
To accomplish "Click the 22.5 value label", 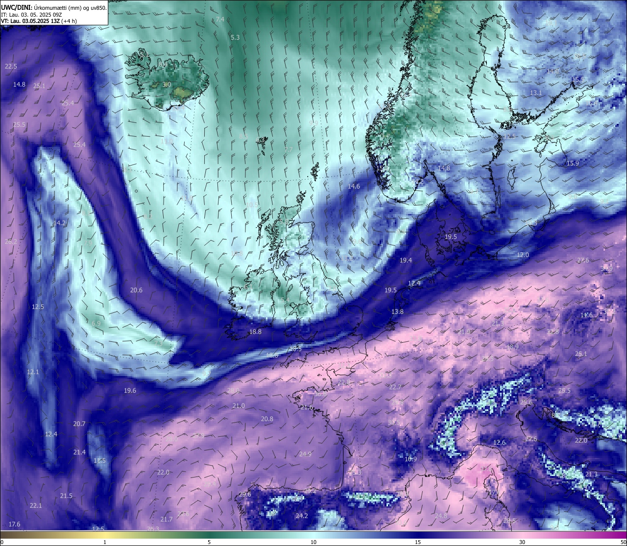I will pyautogui.click(x=11, y=67).
